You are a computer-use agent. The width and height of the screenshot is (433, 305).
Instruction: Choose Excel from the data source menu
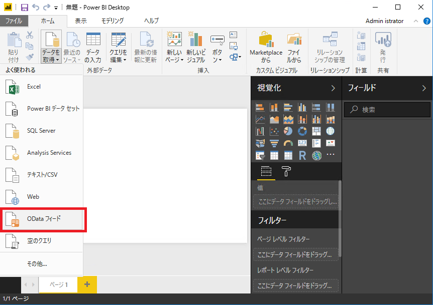coord(41,87)
